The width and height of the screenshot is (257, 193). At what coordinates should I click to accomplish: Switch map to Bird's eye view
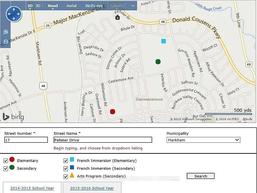(94, 6)
